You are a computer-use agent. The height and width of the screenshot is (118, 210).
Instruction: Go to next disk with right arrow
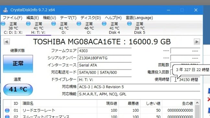[x=197, y=41]
